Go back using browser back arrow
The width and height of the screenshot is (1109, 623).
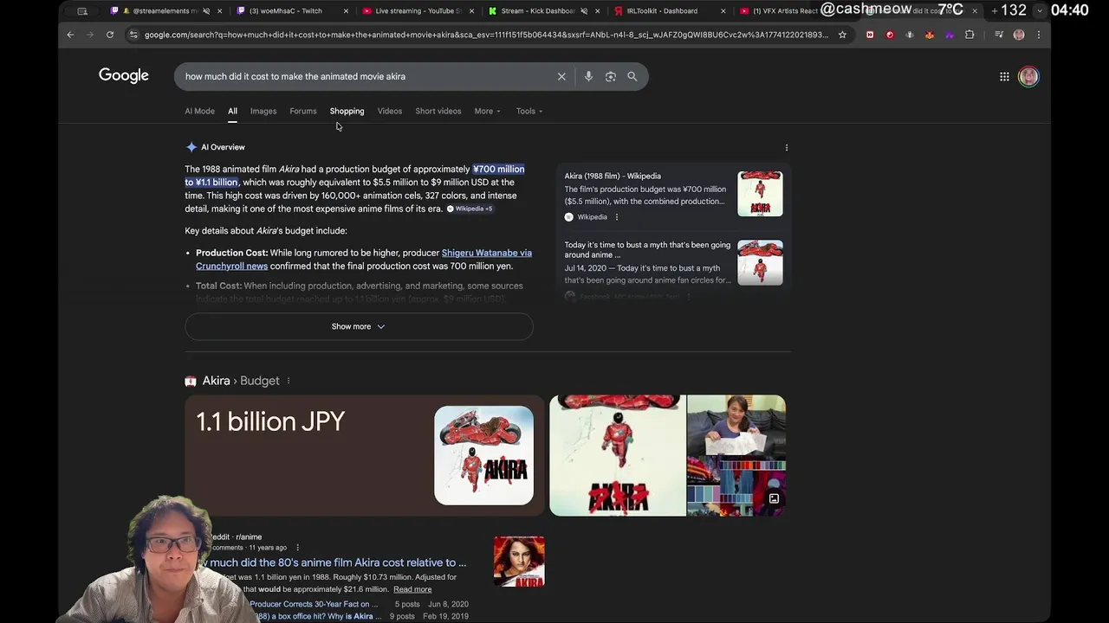tap(70, 35)
